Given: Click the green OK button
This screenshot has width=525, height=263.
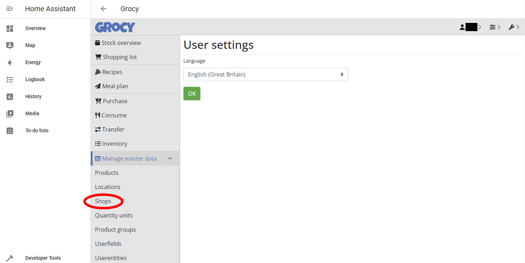Looking at the screenshot, I should [192, 93].
